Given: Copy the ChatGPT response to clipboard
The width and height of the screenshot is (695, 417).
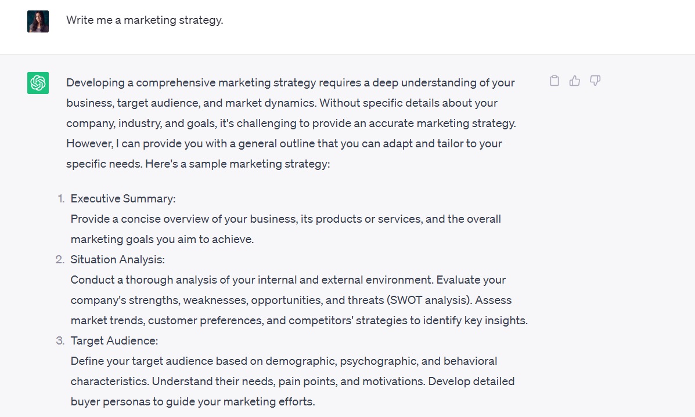Looking at the screenshot, I should click(x=554, y=81).
